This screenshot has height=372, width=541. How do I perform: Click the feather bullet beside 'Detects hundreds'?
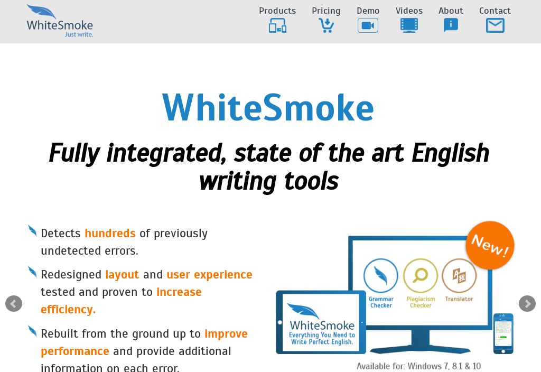point(32,231)
